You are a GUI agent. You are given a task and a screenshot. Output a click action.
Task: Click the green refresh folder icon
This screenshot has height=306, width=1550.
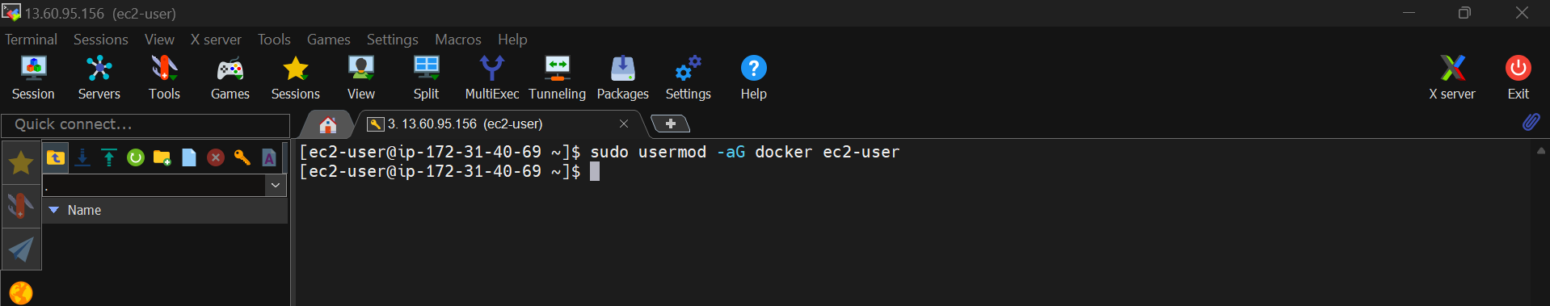pyautogui.click(x=136, y=157)
